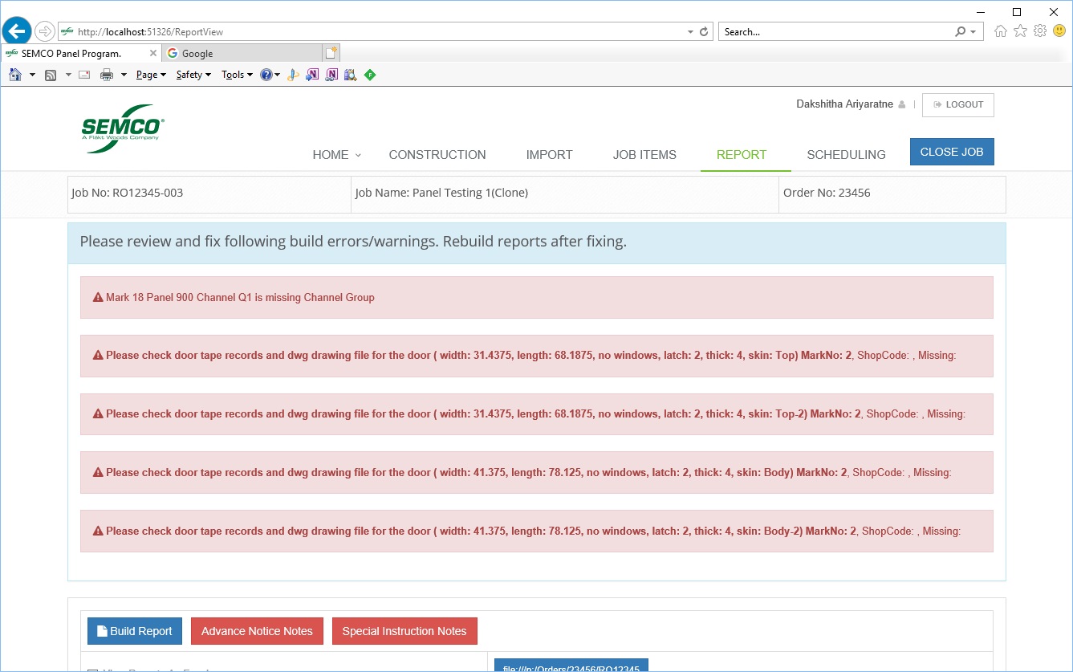This screenshot has width=1073, height=672.
Task: Click the green diamond F toolbar icon
Action: [369, 75]
